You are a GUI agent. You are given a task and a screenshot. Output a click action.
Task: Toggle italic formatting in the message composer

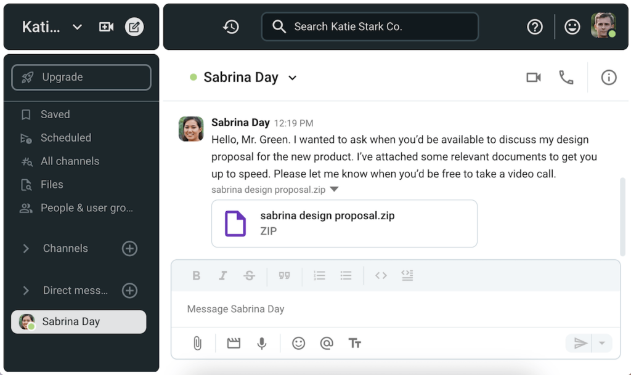222,275
